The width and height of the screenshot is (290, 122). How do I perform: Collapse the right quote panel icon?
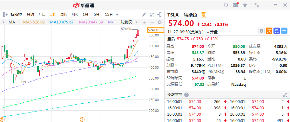click(x=159, y=15)
